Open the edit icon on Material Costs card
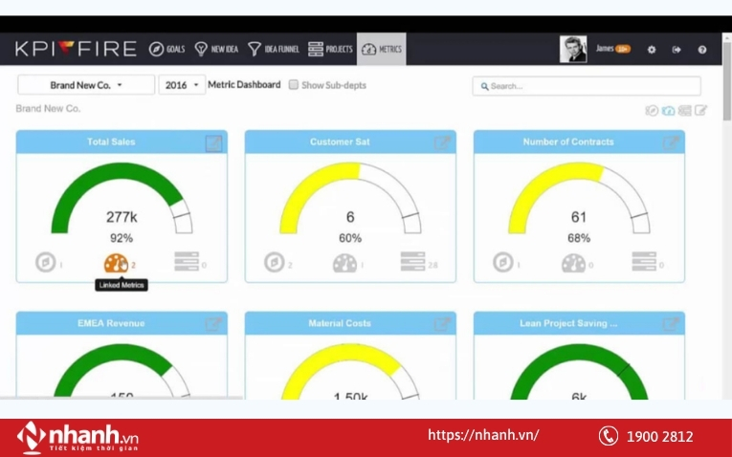 click(442, 324)
